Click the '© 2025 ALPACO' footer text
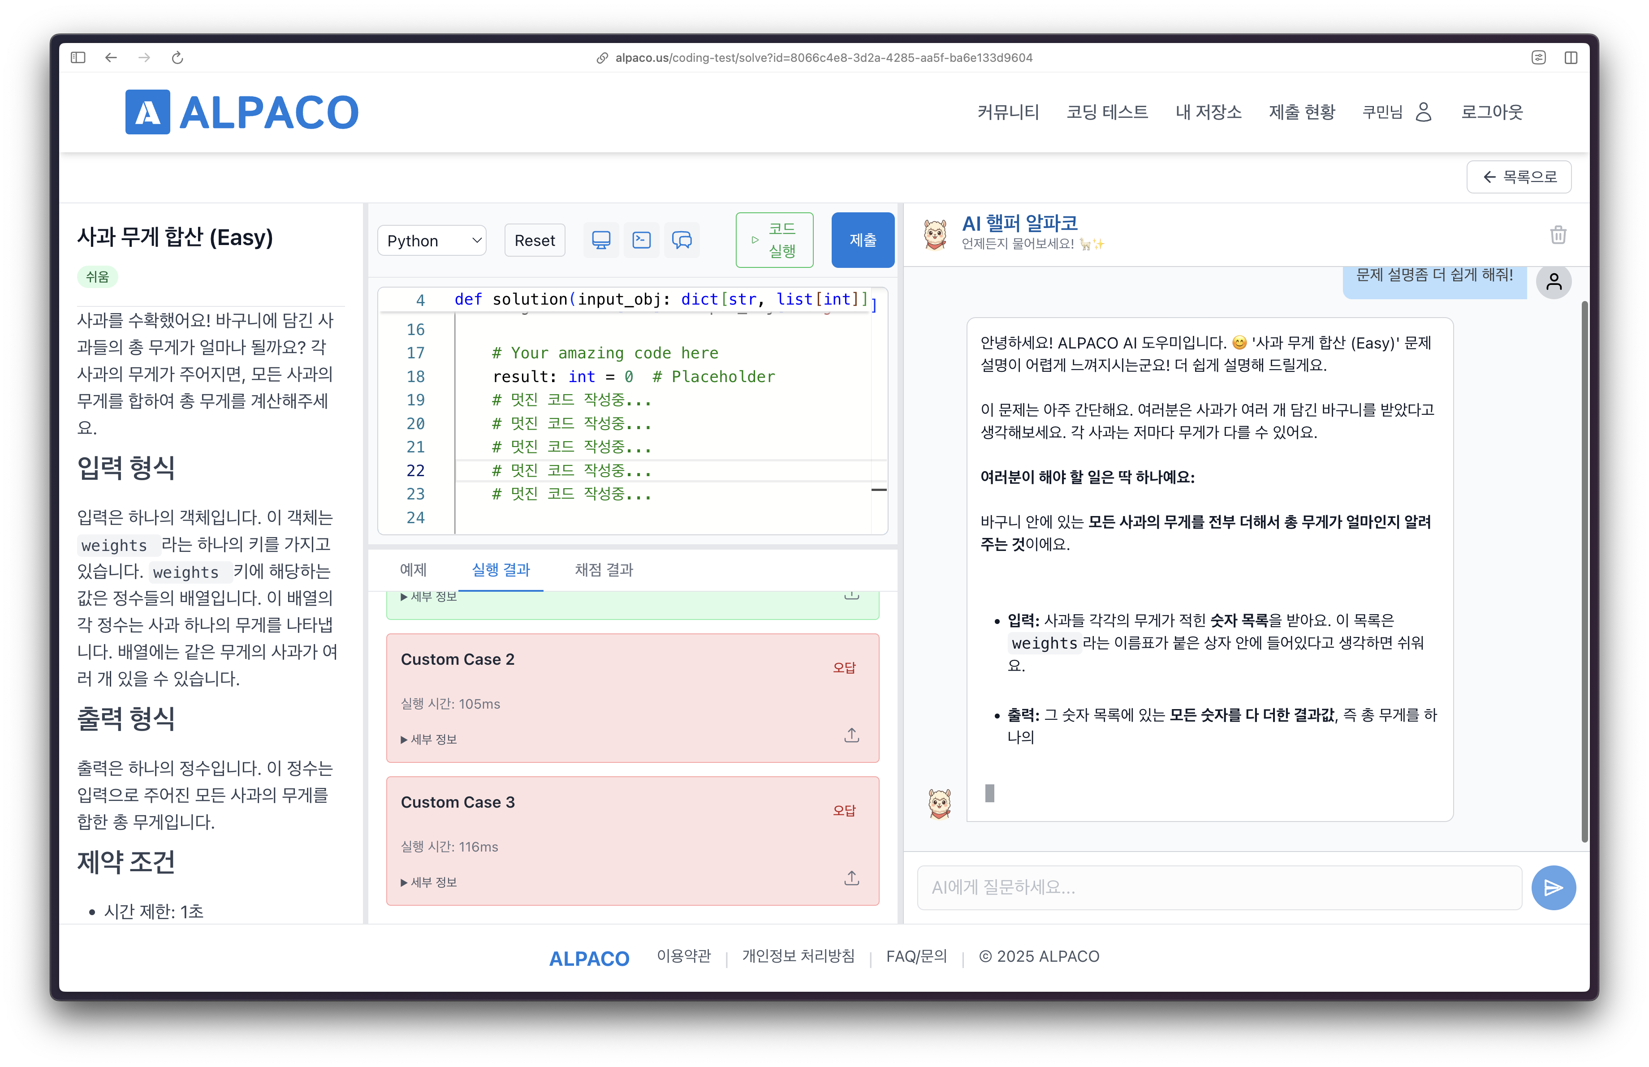1649x1067 pixels. [x=1039, y=956]
